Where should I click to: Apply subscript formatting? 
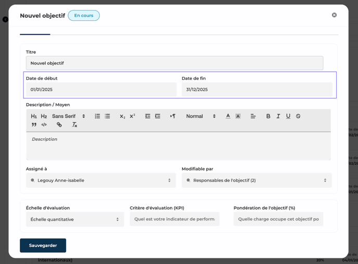point(122,116)
